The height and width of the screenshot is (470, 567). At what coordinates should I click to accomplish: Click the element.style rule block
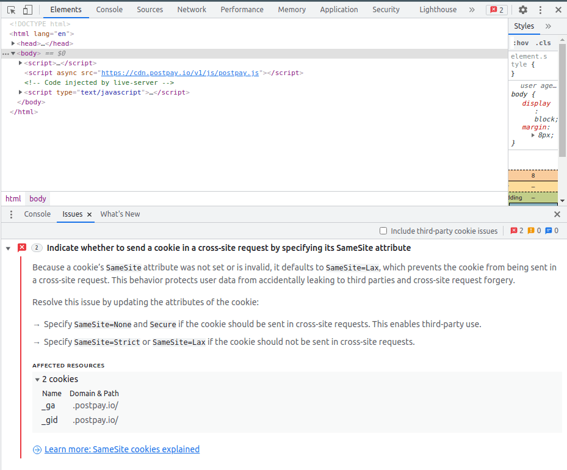(533, 65)
